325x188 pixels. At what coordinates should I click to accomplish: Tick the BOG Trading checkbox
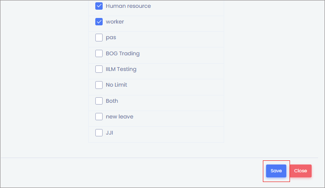(x=99, y=53)
